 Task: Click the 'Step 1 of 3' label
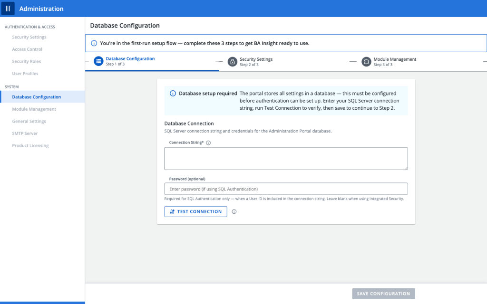tap(115, 64)
